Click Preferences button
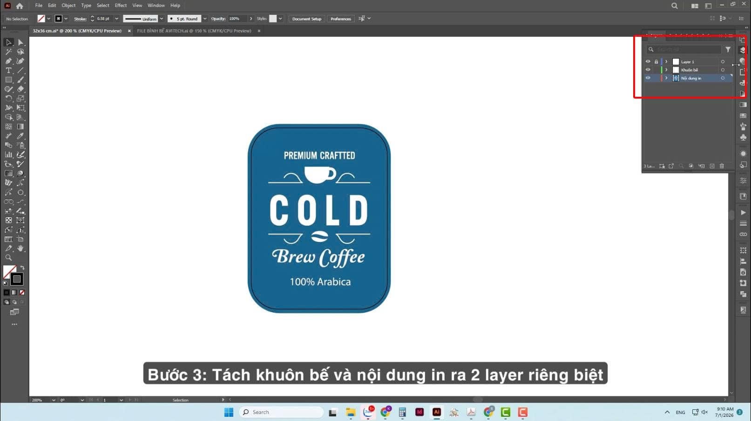The width and height of the screenshot is (751, 421). pos(341,19)
